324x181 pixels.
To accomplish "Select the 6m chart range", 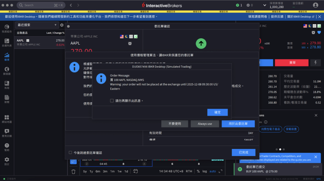I will 98,172.
